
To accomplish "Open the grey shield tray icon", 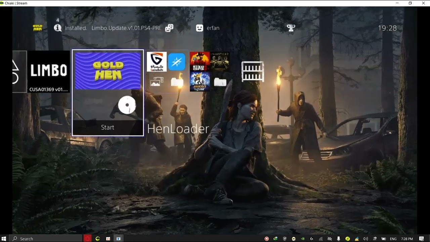I will 285,239.
